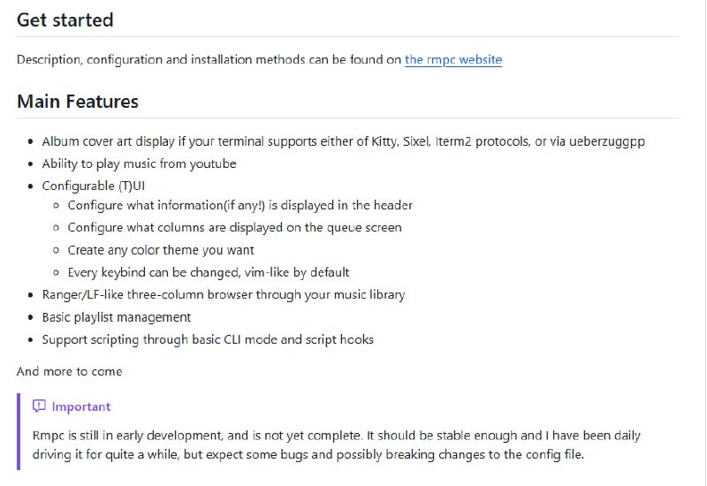Click the "play music from youtube" bullet
707x486 pixels.
(x=139, y=163)
